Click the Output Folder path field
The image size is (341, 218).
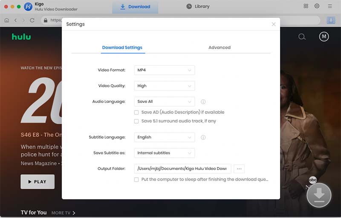pos(183,169)
